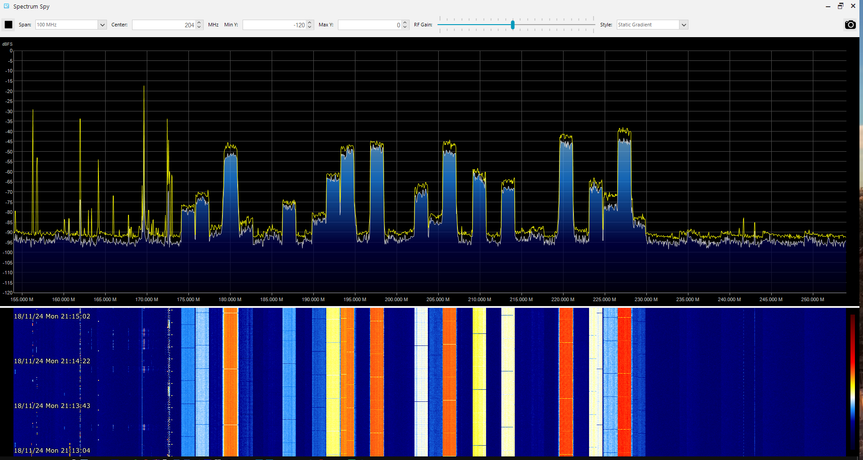Screen dimensions: 863x460
Task: Decrease Center frequency with down arrow
Action: (x=199, y=27)
